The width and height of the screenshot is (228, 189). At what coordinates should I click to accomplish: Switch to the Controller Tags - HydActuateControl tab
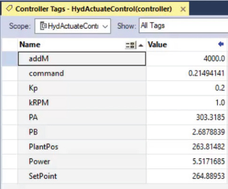pos(94,9)
